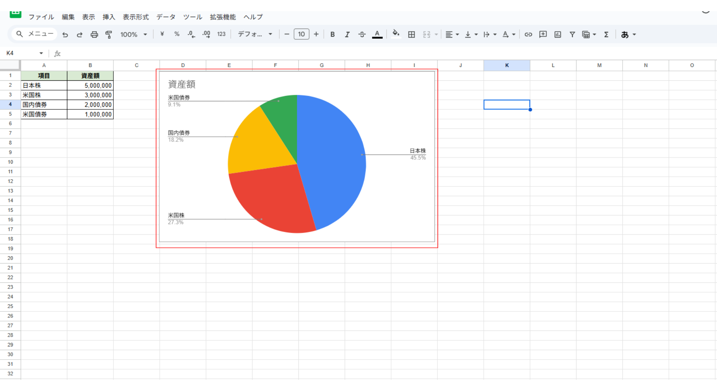
Task: Click the create filter icon
Action: (572, 34)
